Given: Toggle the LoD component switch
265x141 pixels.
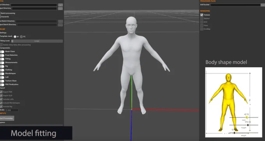Looking at the screenshot, I should coord(2,77).
